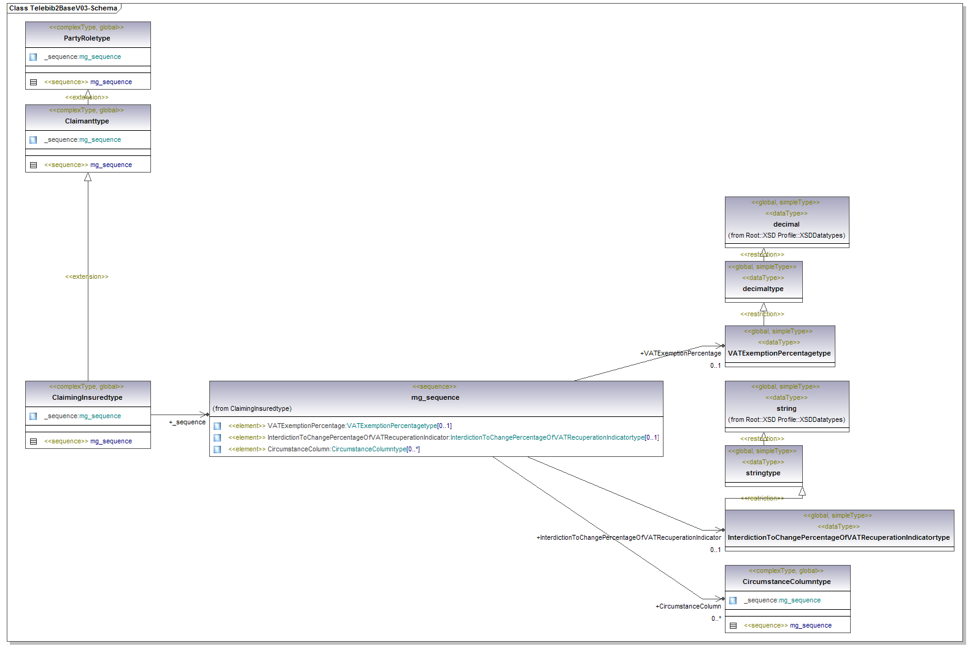Click the icon beside the CircumstanceColumn element row
979x654 pixels.
point(217,450)
